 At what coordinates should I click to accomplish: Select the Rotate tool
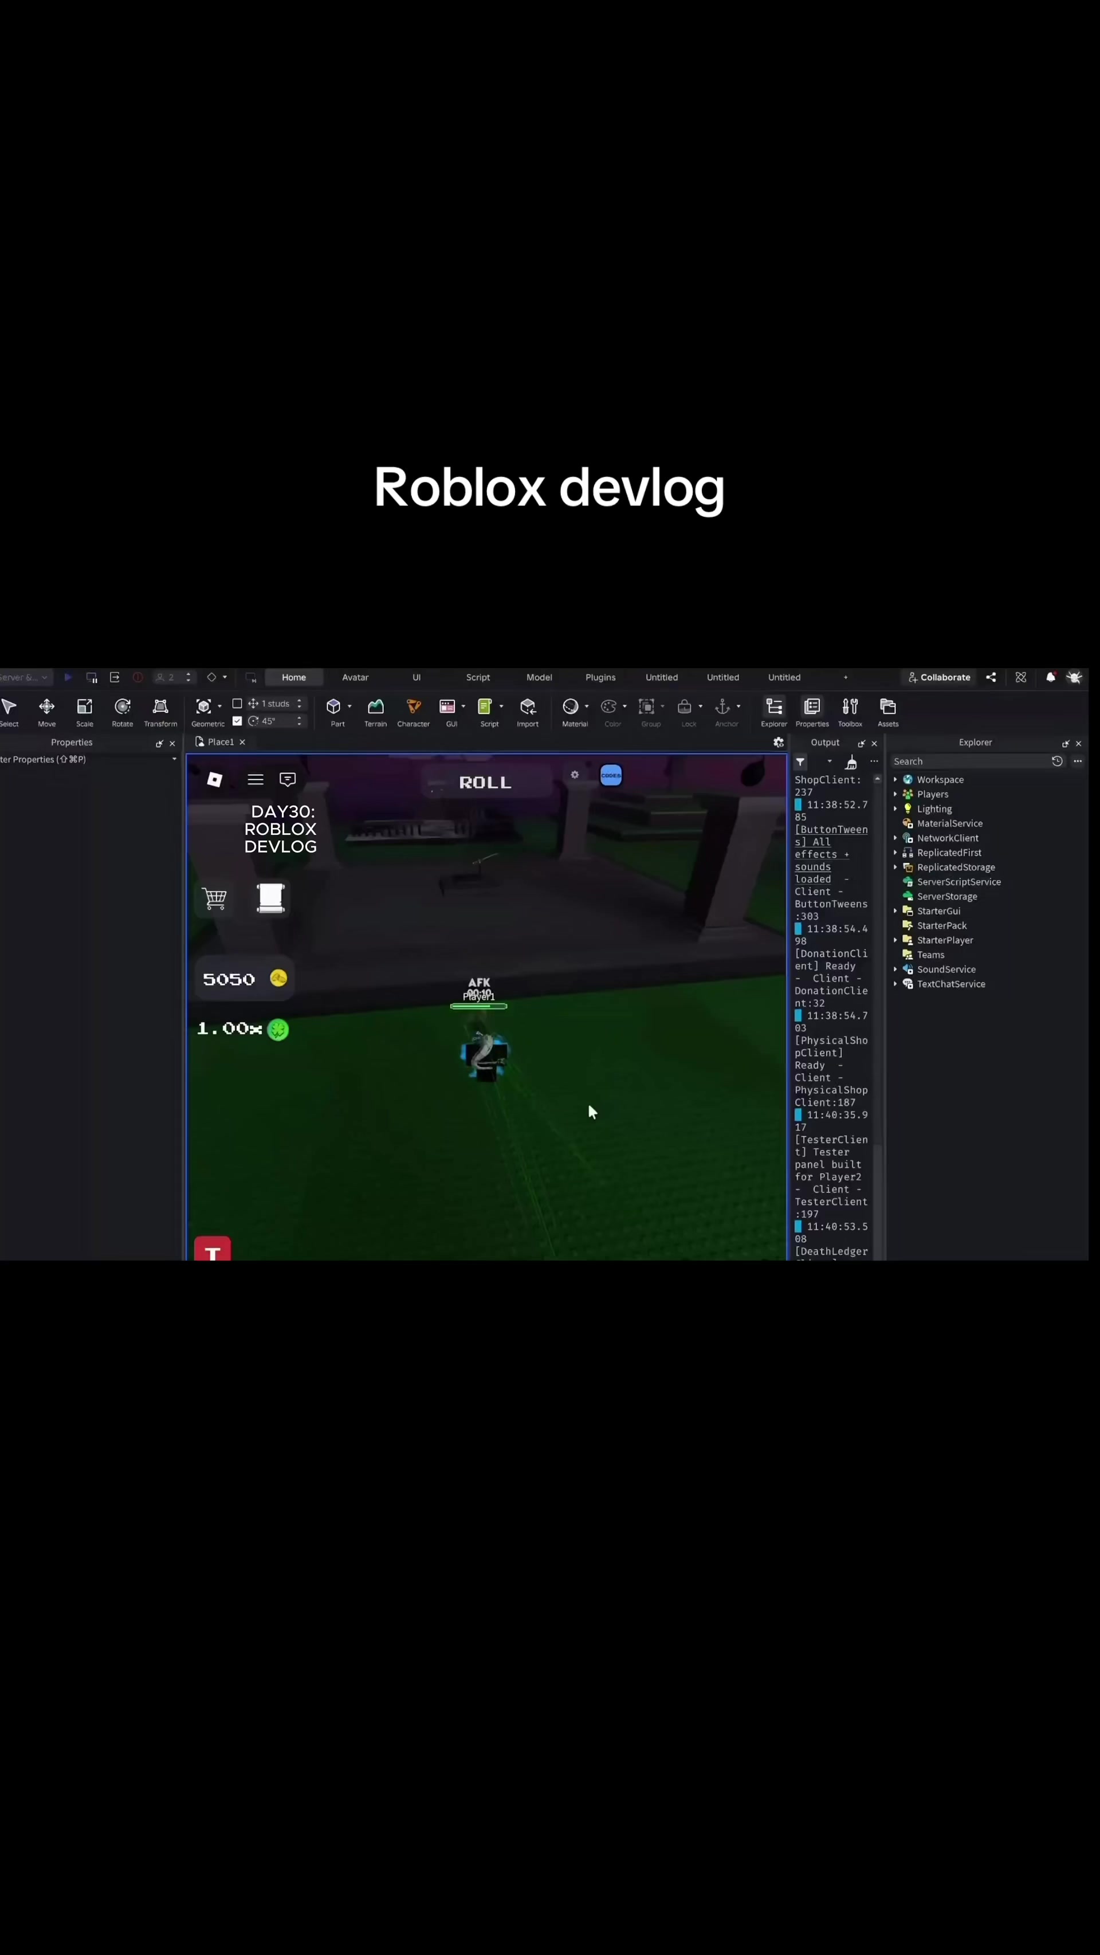(122, 711)
